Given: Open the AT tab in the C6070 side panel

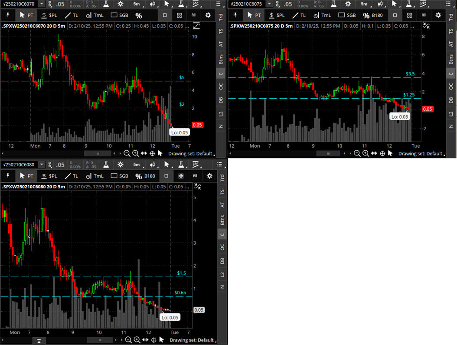Looking at the screenshot, I should tap(221, 44).
